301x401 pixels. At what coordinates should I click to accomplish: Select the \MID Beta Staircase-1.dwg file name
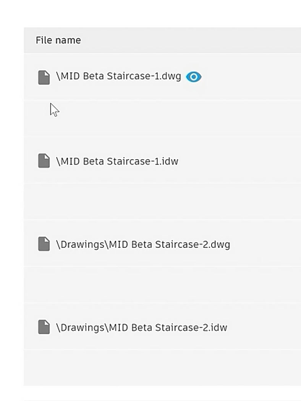click(x=118, y=76)
